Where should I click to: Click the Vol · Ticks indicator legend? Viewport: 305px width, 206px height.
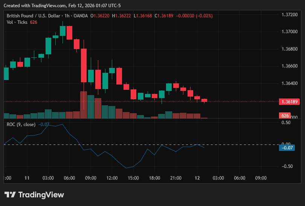coord(17,22)
